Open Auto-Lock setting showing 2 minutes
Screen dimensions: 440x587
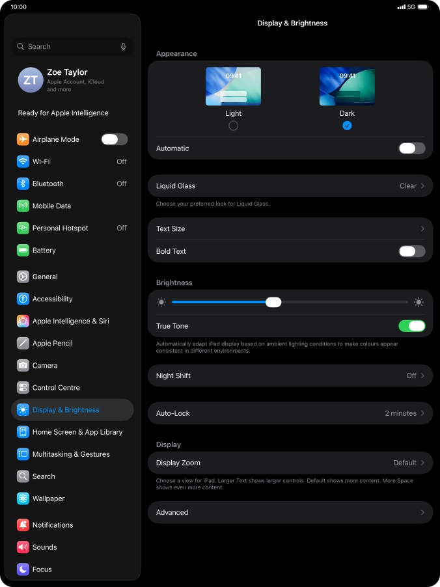(x=290, y=413)
